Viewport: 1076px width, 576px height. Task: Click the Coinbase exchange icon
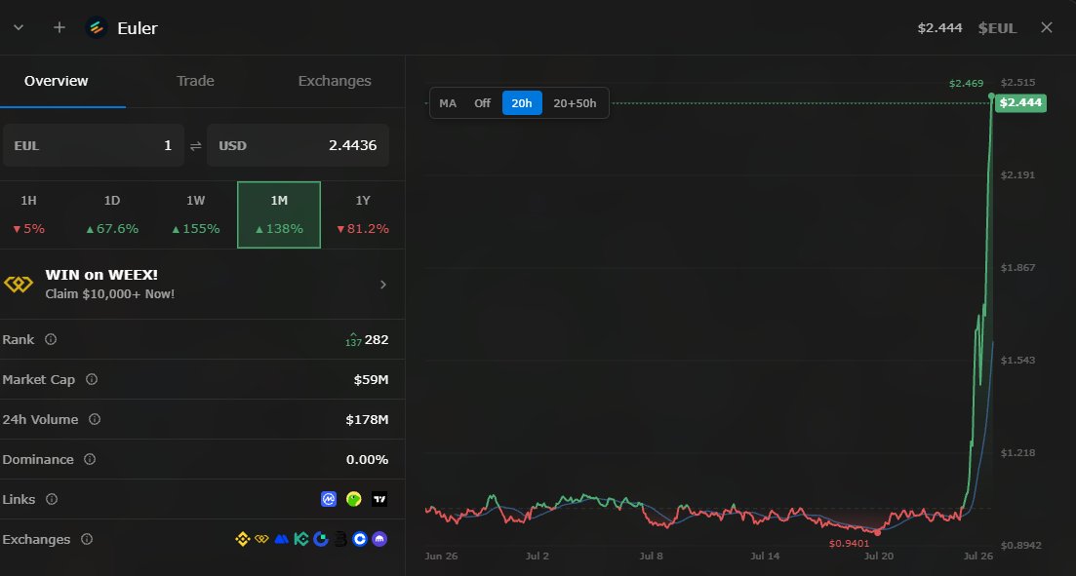click(x=360, y=539)
